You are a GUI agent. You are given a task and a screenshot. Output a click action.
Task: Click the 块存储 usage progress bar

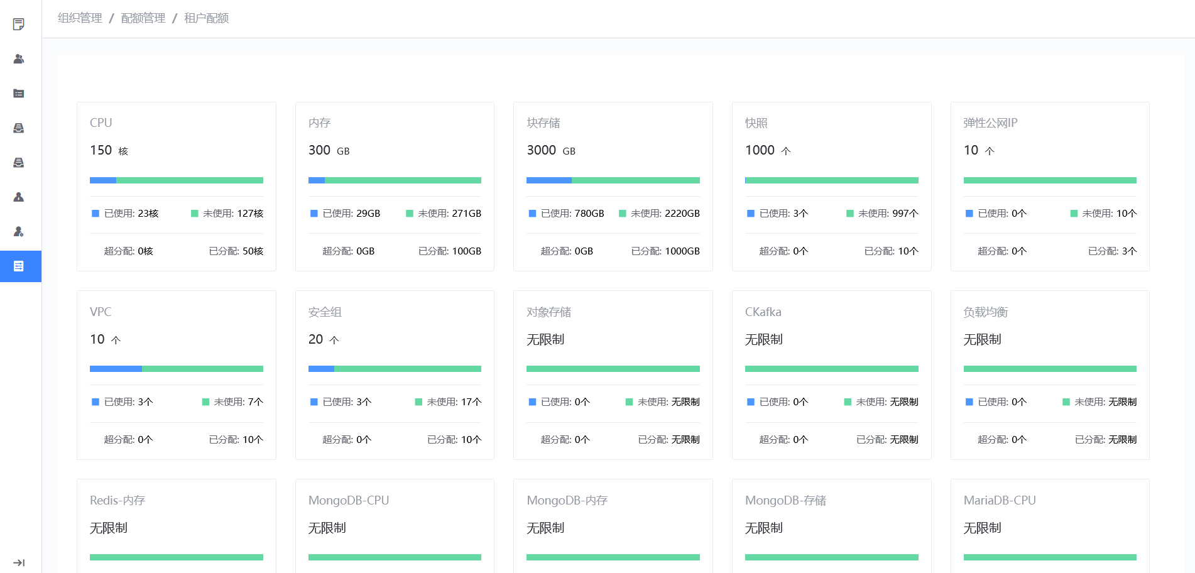[x=613, y=180]
